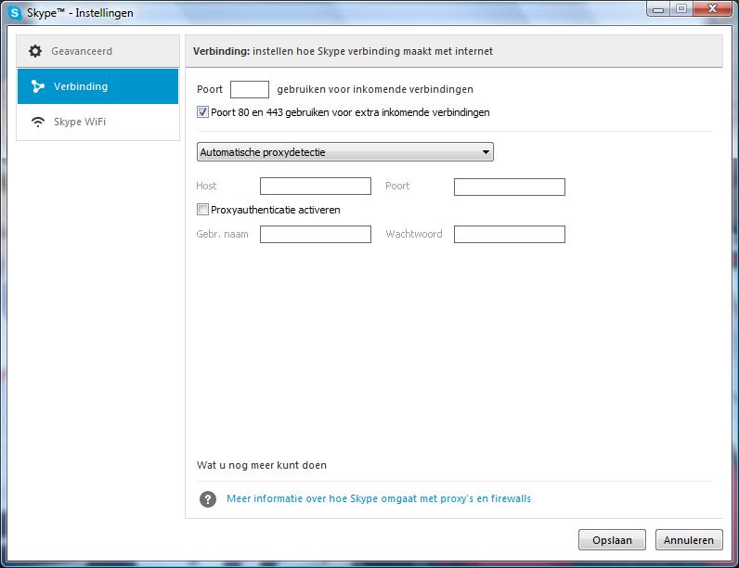Close the Skype Instellingen window
The width and height of the screenshot is (739, 568).
click(713, 9)
